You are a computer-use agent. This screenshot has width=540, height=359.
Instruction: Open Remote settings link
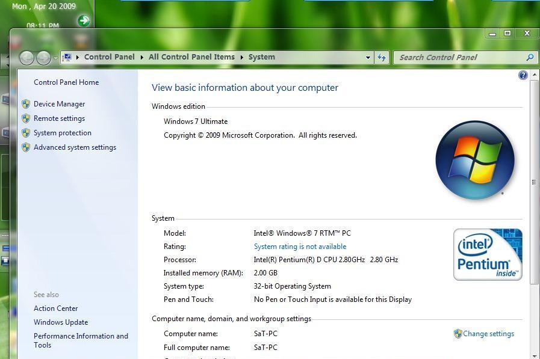click(x=59, y=118)
